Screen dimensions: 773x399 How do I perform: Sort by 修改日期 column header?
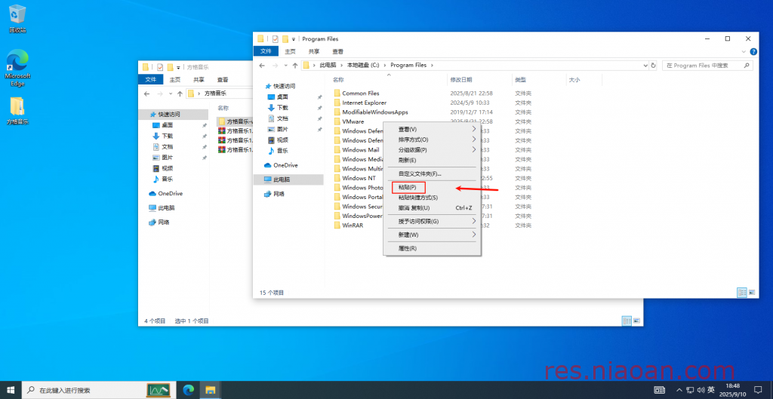(x=479, y=79)
